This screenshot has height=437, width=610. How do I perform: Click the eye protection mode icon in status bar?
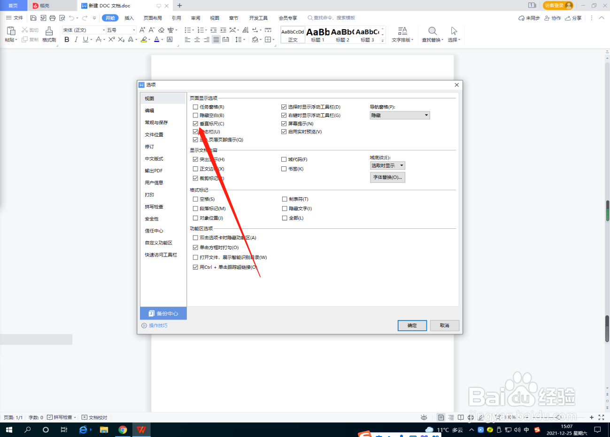[424, 417]
